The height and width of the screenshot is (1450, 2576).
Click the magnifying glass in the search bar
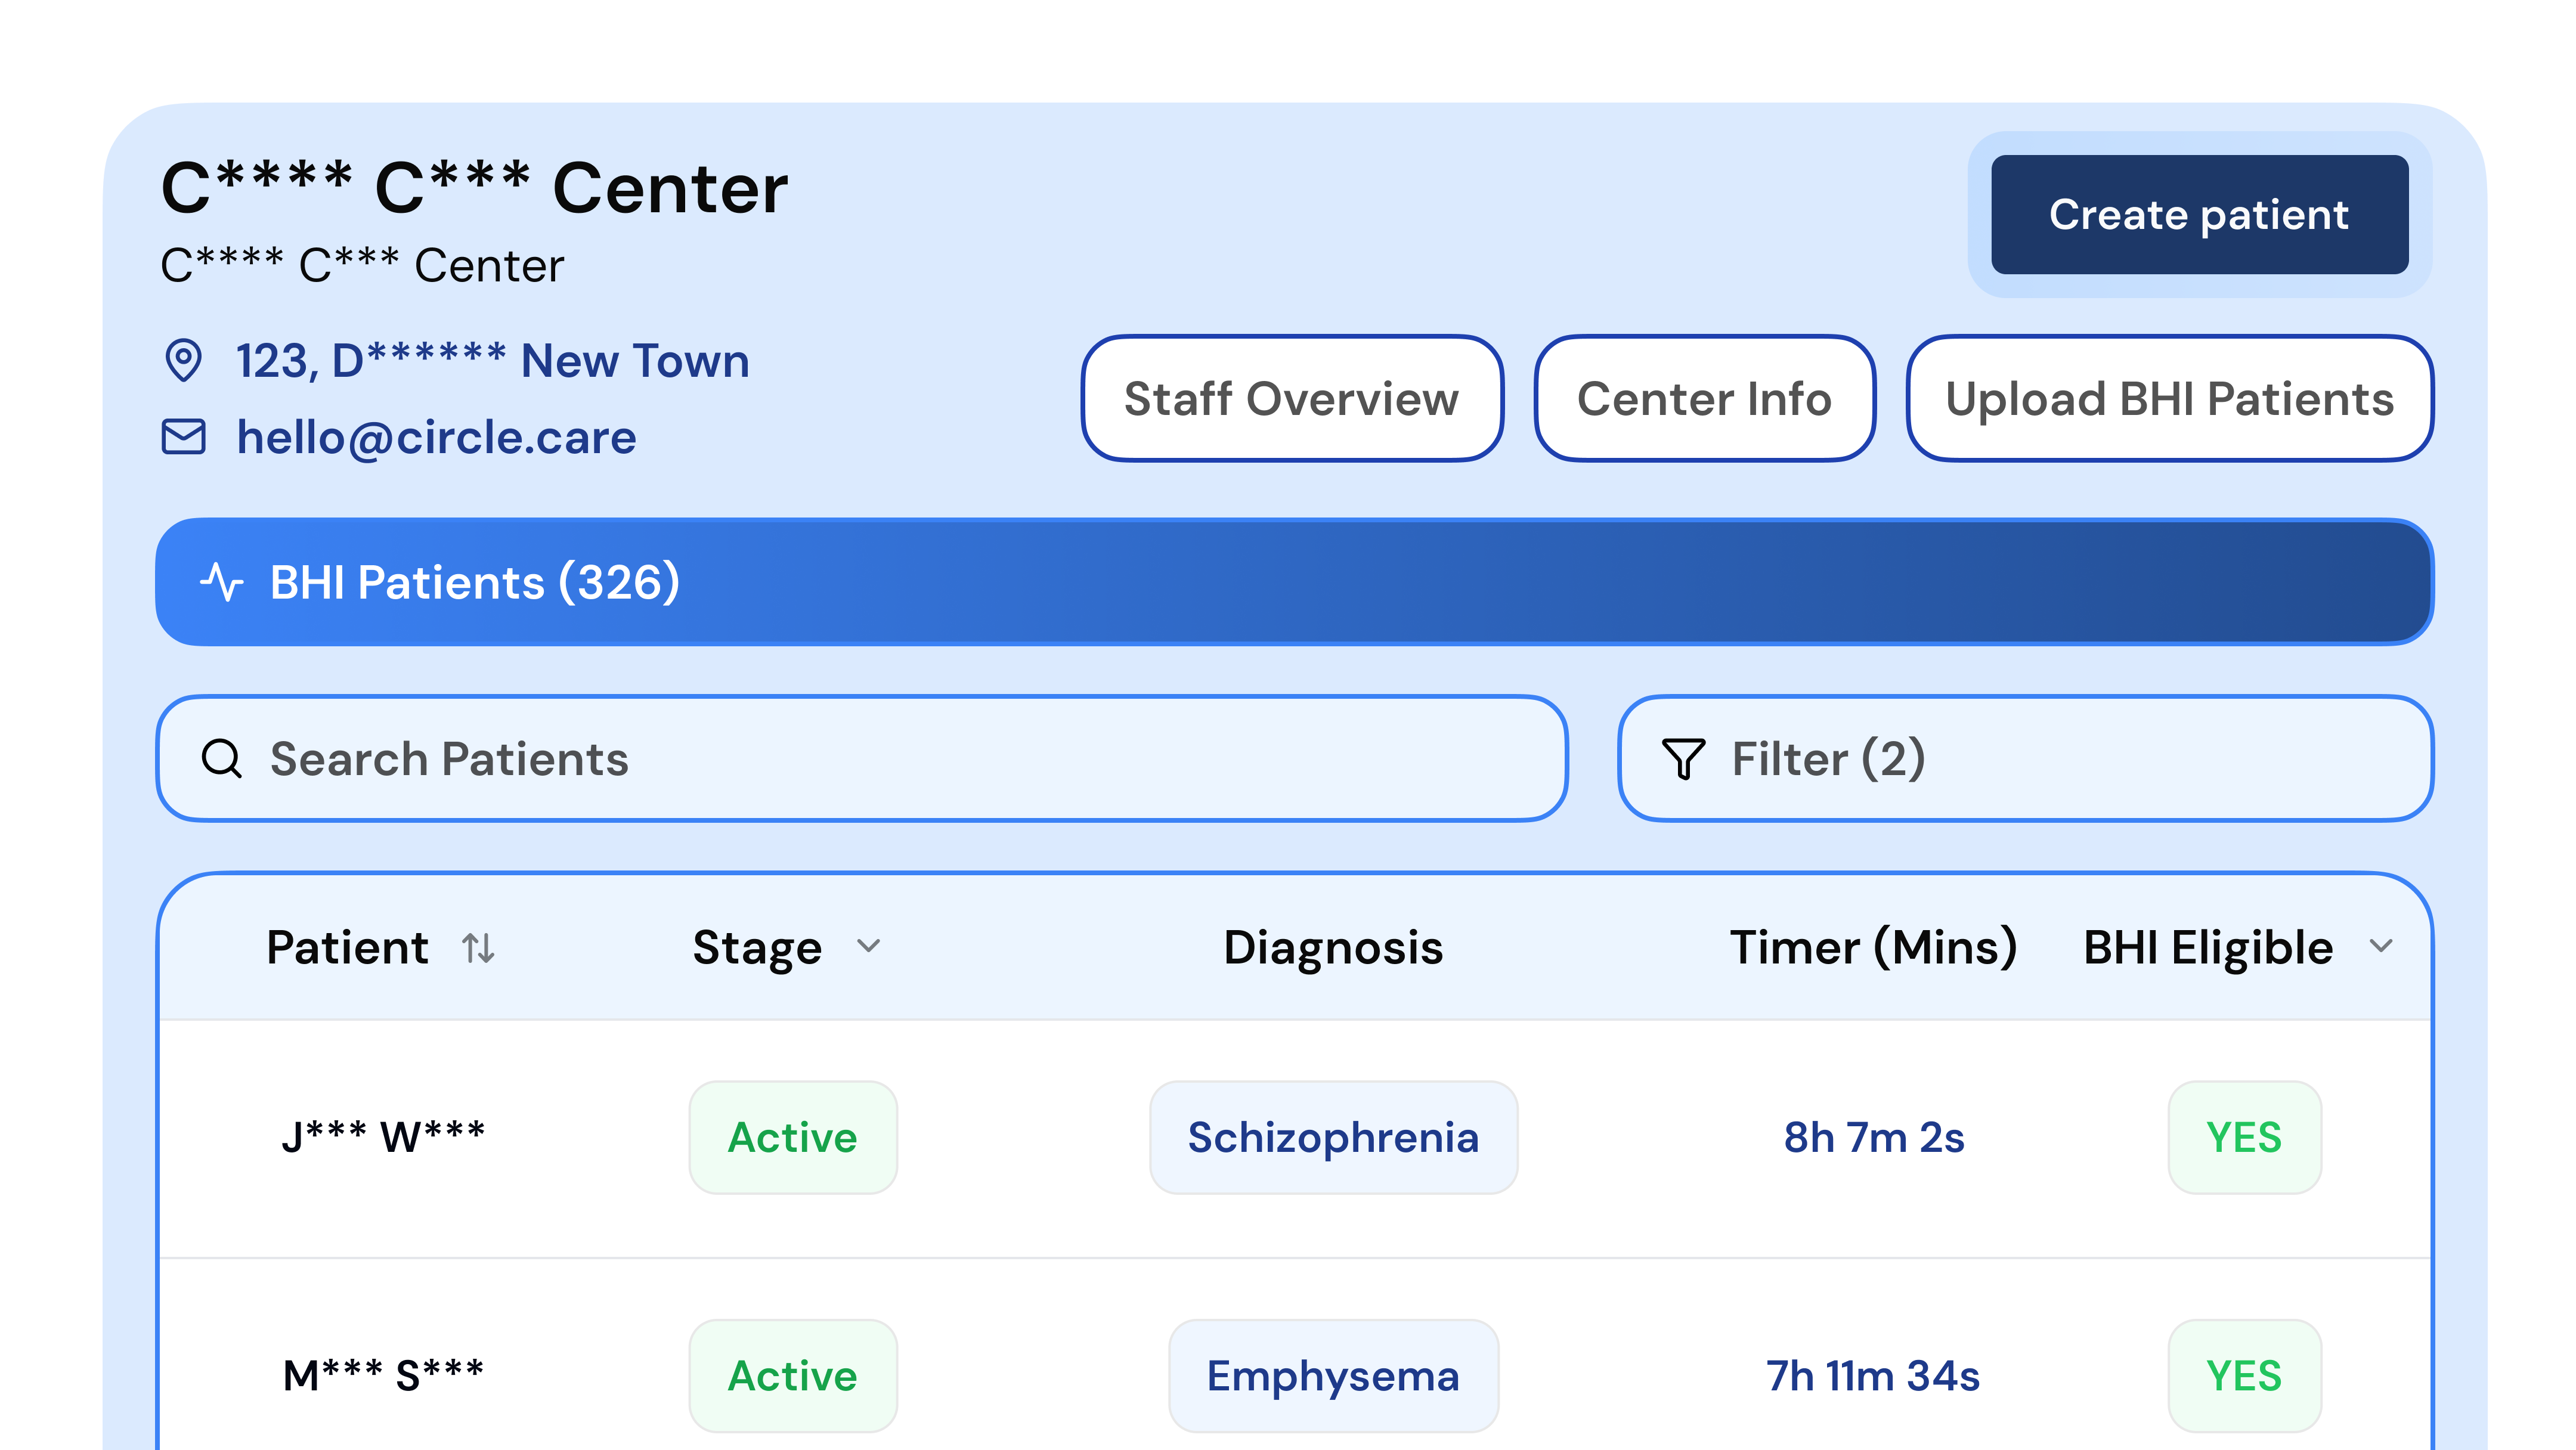222,759
